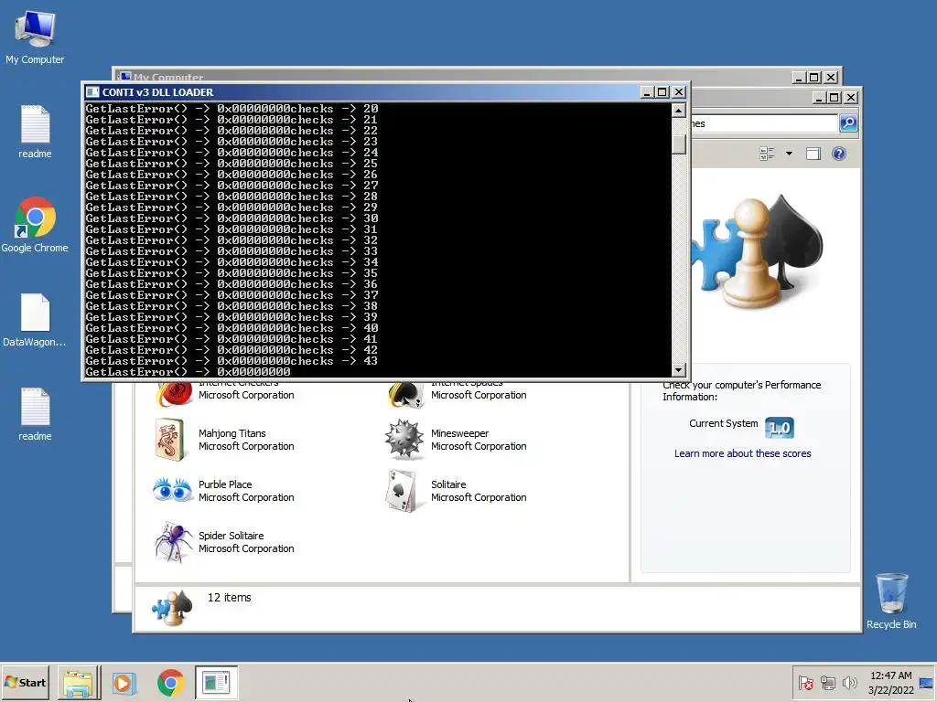Click the 12 items status text
The height and width of the screenshot is (702, 937).
point(229,598)
